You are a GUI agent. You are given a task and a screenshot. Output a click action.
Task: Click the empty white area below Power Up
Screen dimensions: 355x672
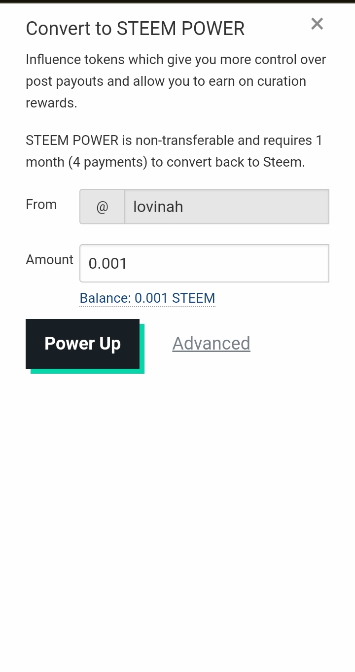point(177,493)
